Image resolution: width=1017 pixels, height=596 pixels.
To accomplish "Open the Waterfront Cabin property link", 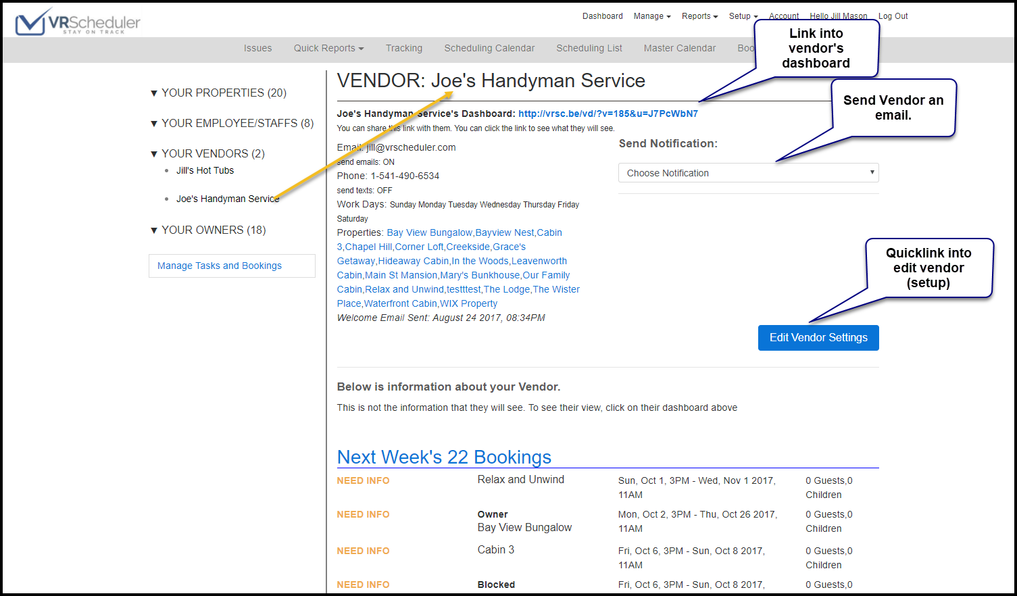I will click(401, 303).
